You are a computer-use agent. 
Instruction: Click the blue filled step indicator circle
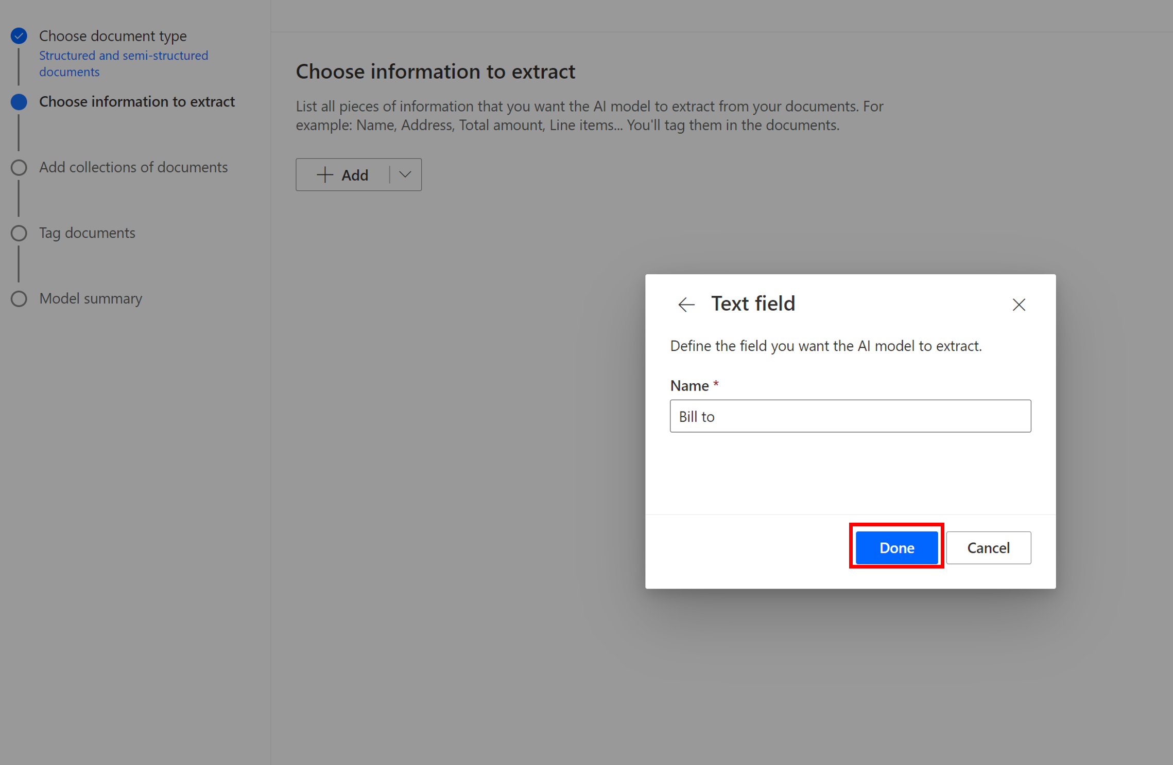19,102
